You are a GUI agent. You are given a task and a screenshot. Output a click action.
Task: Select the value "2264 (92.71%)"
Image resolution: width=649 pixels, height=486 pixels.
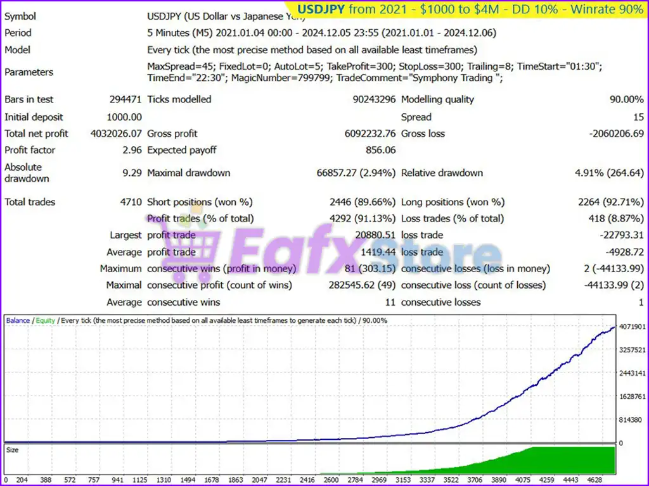click(611, 202)
